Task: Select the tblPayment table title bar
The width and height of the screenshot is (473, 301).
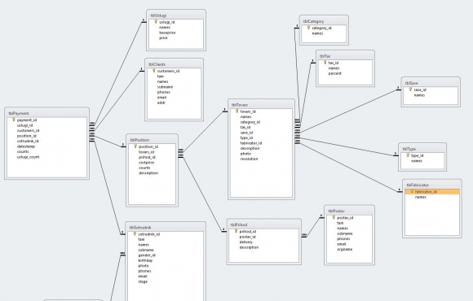Action: pos(46,113)
